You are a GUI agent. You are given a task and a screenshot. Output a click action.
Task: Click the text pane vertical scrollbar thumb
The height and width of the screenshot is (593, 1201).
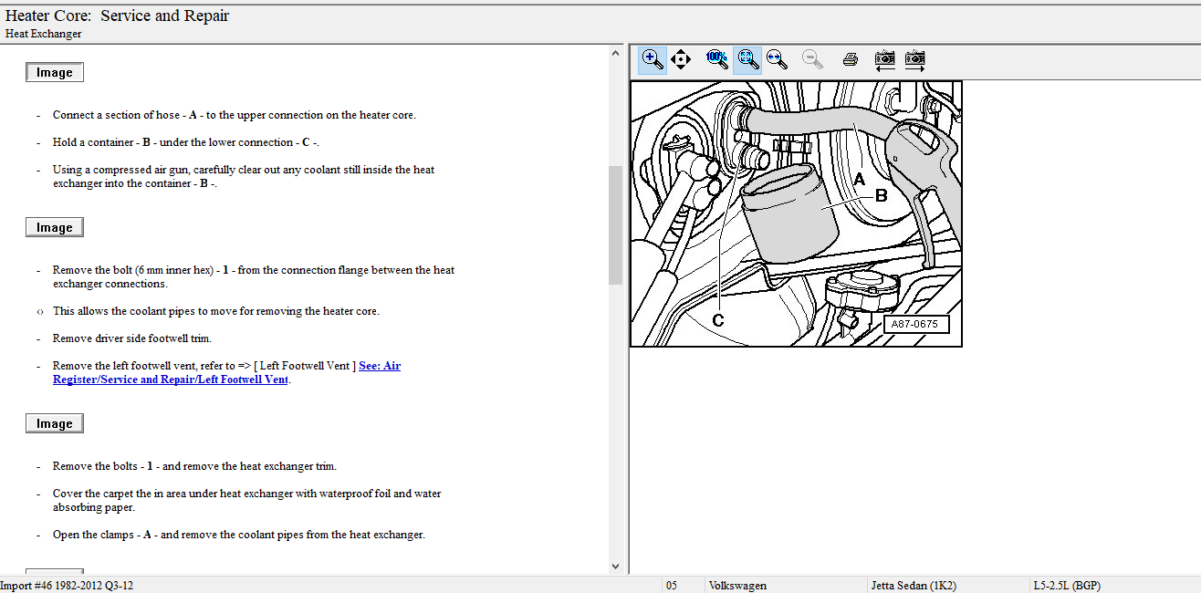point(615,224)
